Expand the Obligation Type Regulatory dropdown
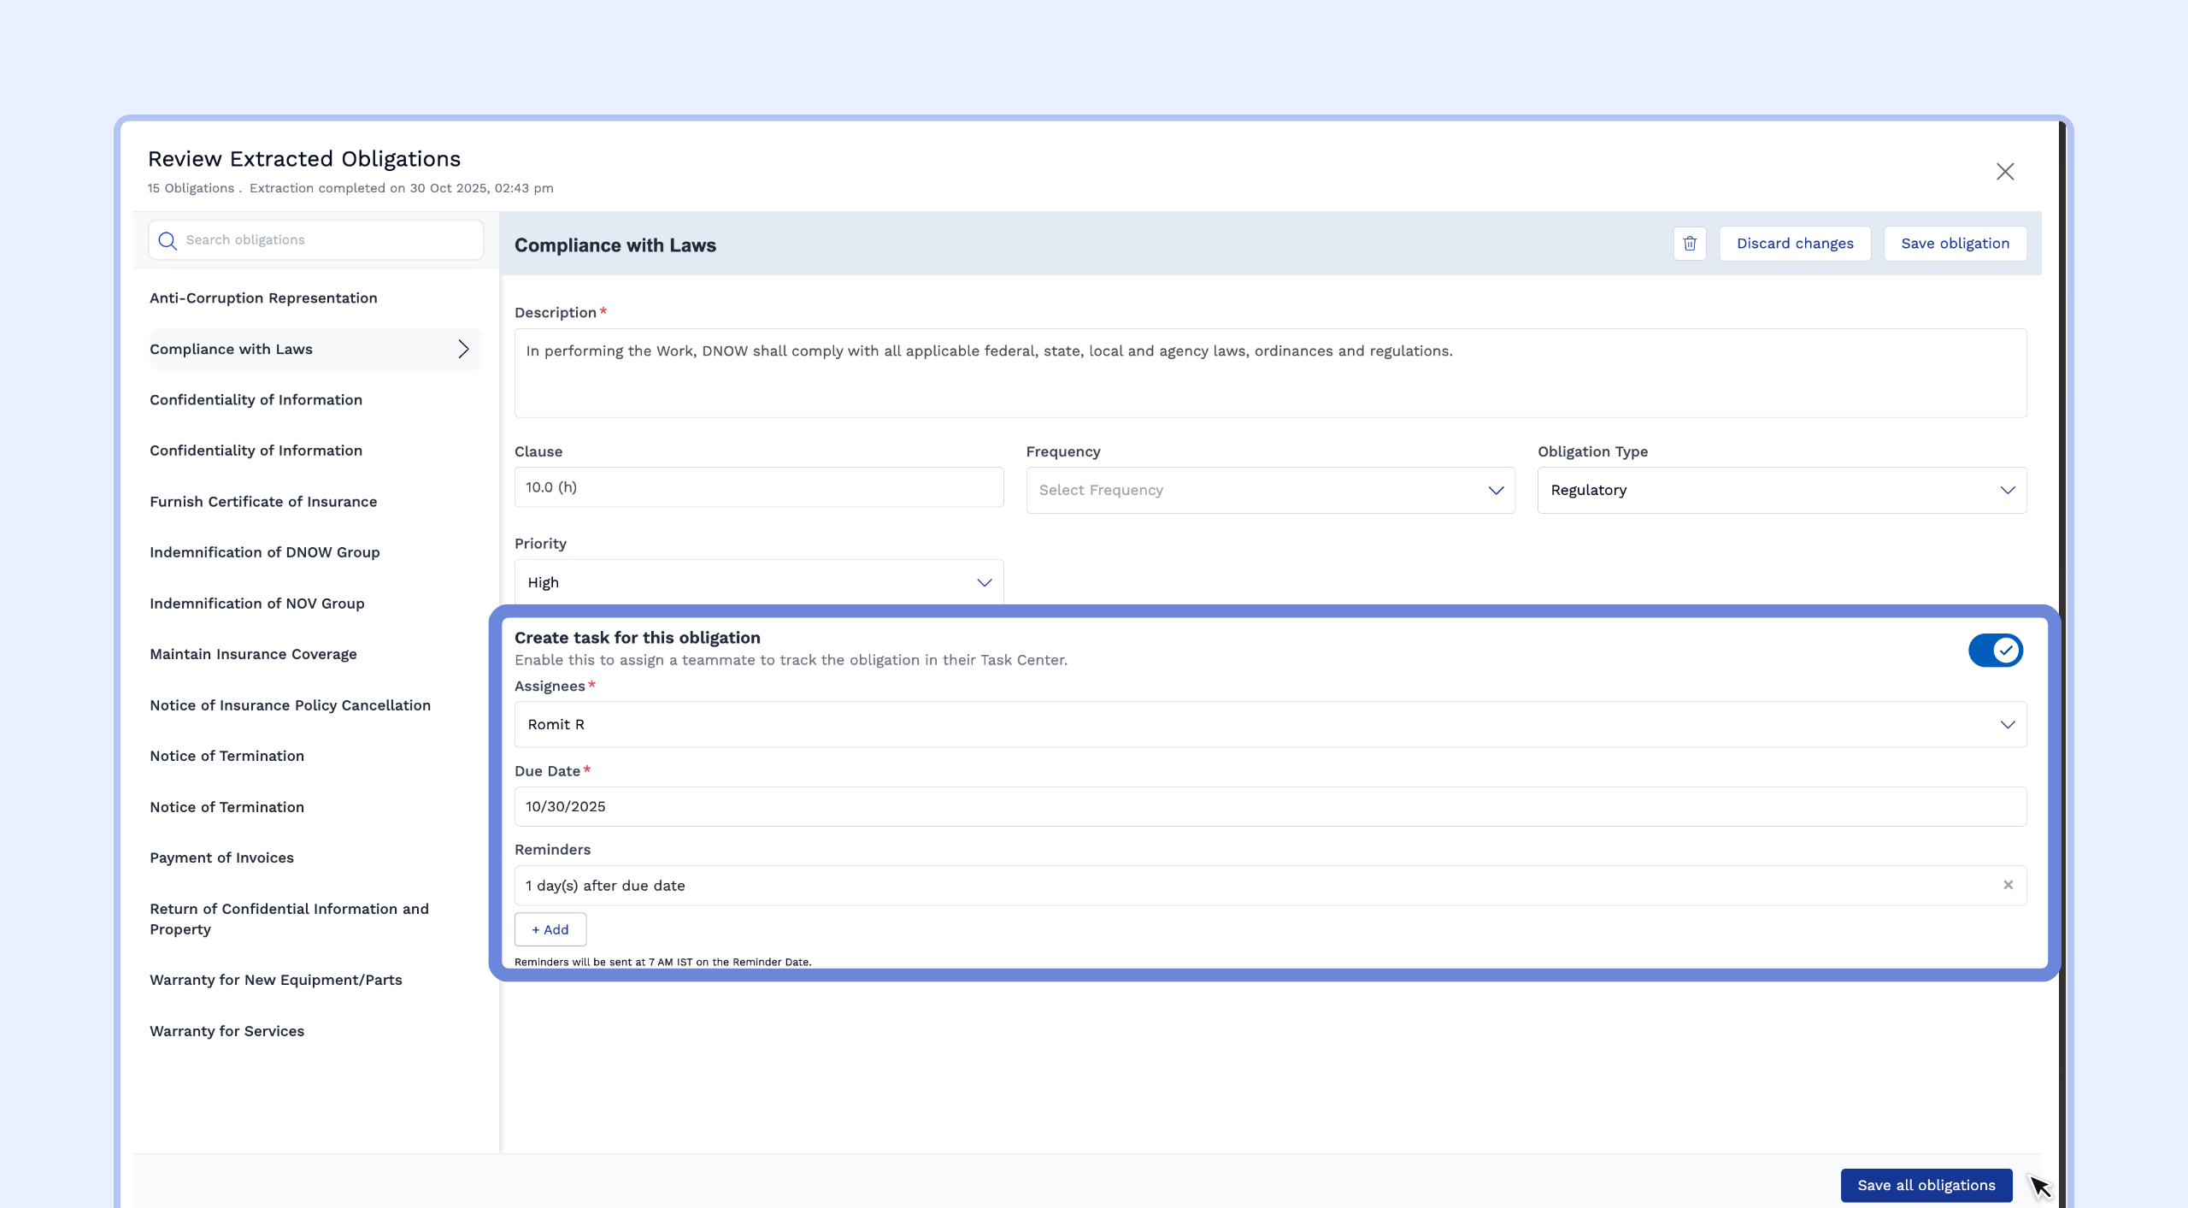 coord(1781,490)
